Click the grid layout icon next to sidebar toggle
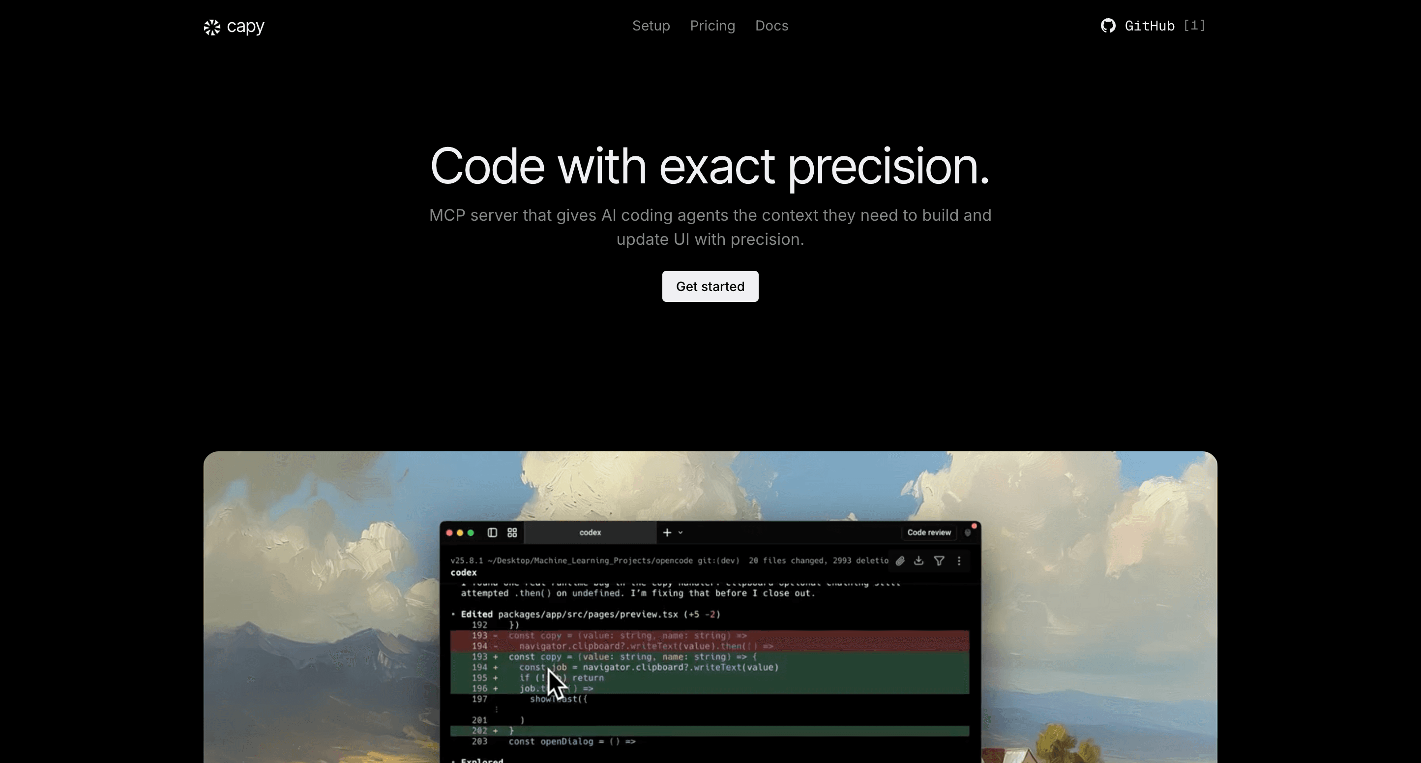Screen dimensions: 1421x763 (x=512, y=532)
